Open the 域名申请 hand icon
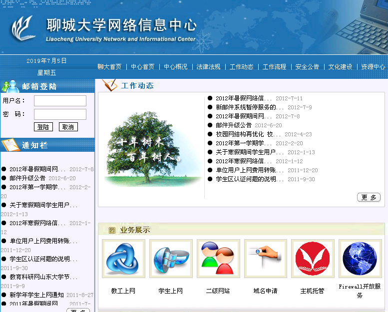This screenshot has width=388, height=312. (x=265, y=259)
